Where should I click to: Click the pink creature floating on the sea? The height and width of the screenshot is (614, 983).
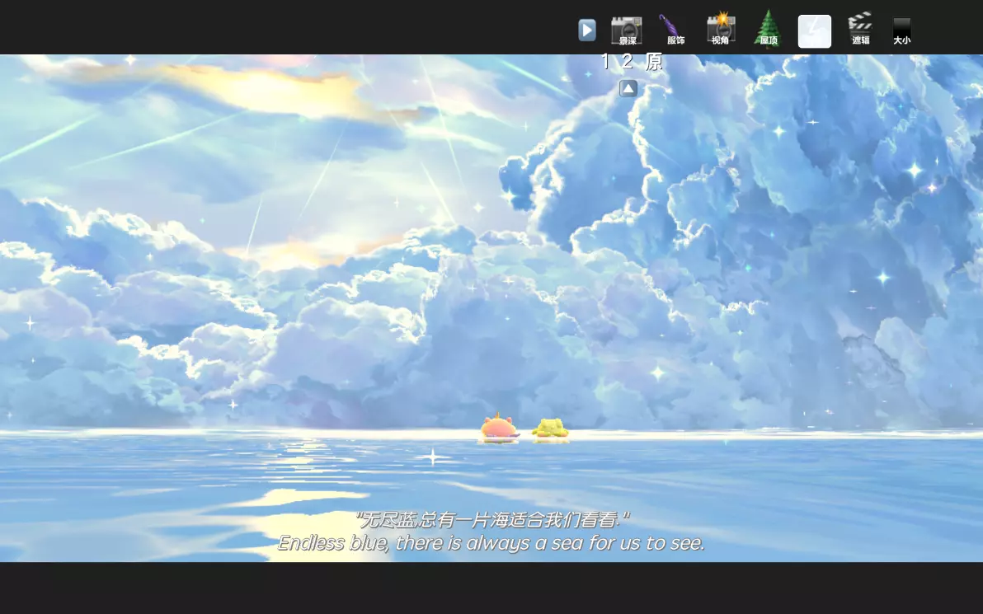click(499, 429)
